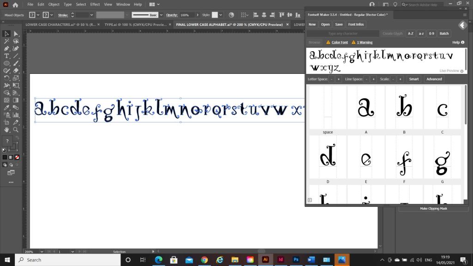Viewport: 473px width, 266px height.
Task: Increase letter spacing with plus button
Action: tap(339, 79)
